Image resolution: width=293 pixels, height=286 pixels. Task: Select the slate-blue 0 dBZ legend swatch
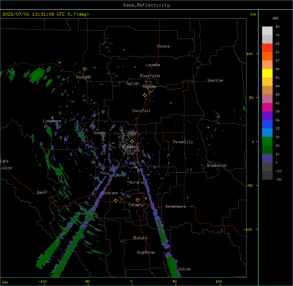[x=267, y=158]
